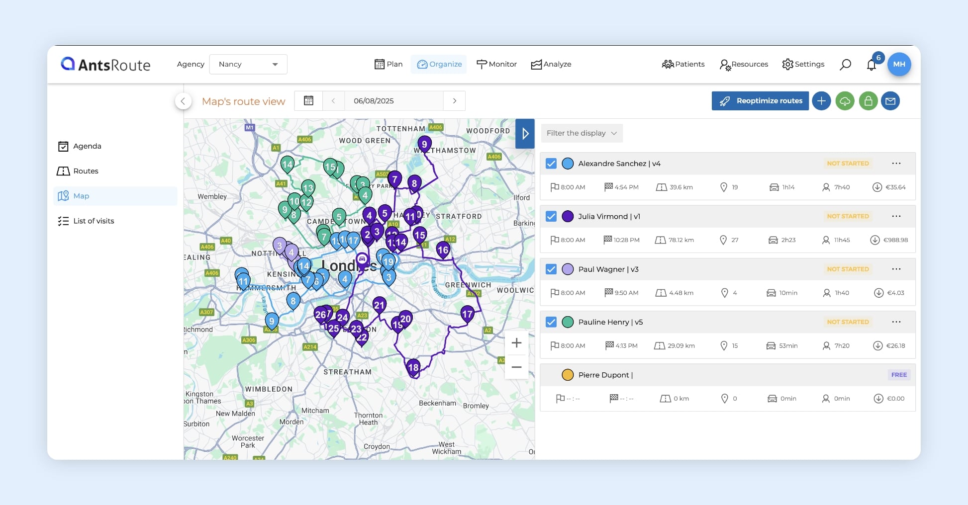This screenshot has height=505, width=968.
Task: Open more options for Pauline Henry route
Action: 896,322
